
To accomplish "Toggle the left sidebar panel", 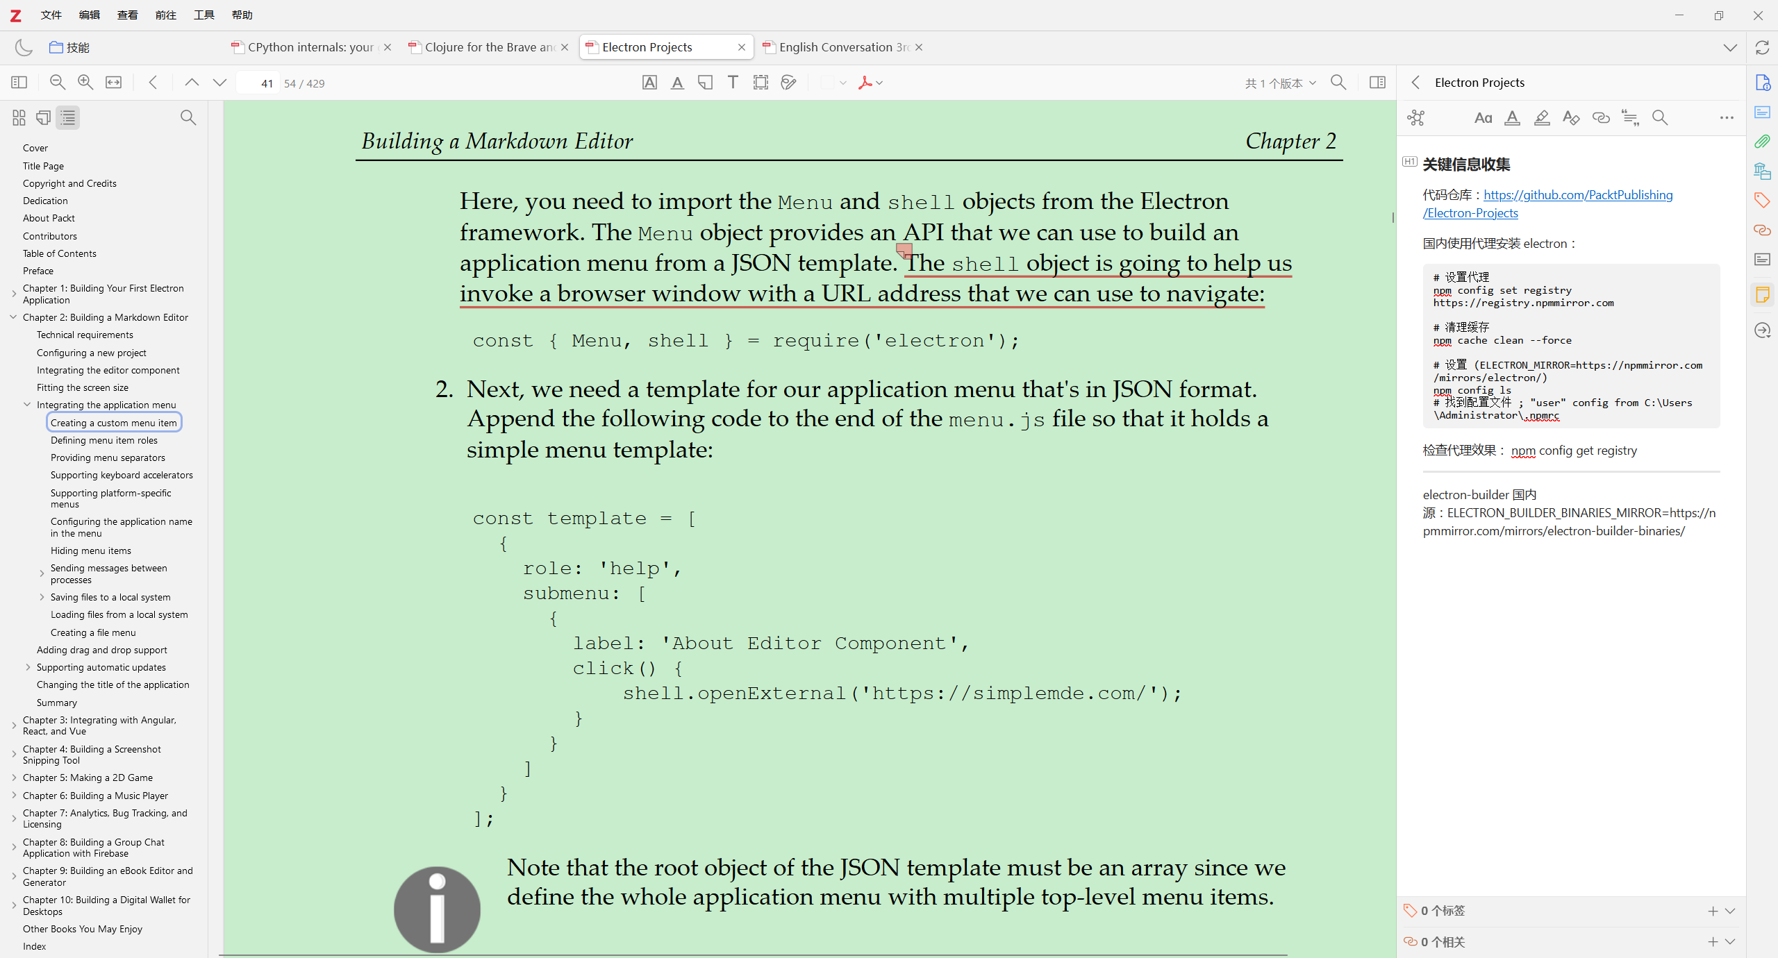I will [19, 83].
